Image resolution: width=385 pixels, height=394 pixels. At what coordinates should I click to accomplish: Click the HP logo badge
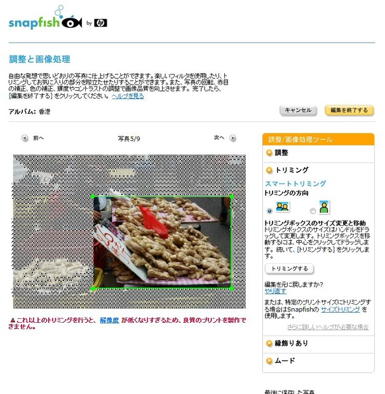tap(101, 23)
